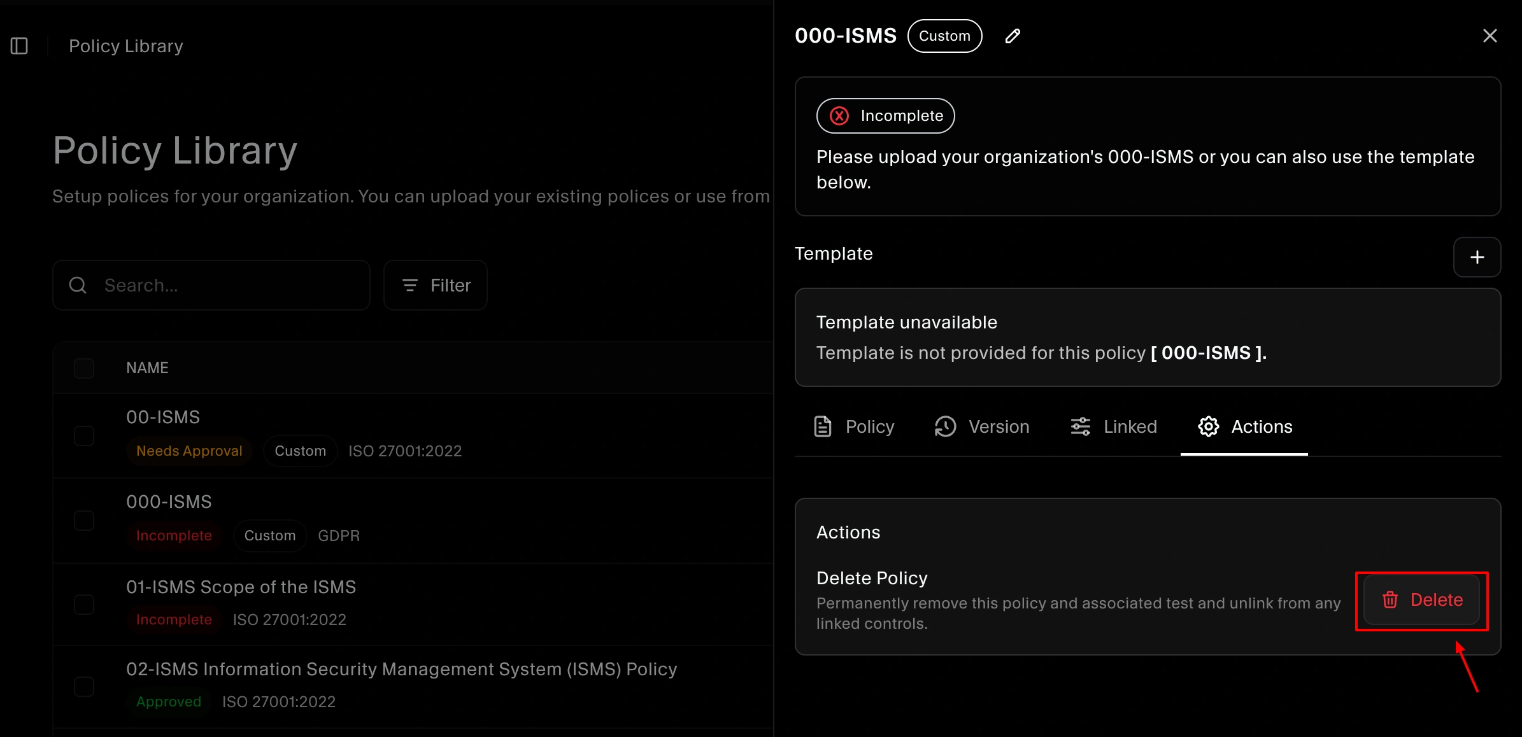Click the plus button next to Template

[1477, 257]
